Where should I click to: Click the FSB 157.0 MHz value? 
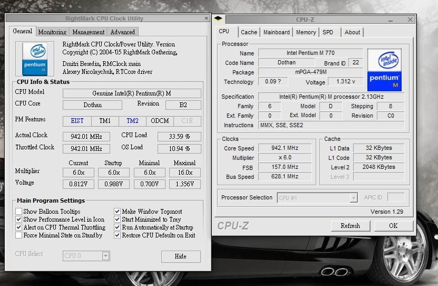pyautogui.click(x=285, y=167)
